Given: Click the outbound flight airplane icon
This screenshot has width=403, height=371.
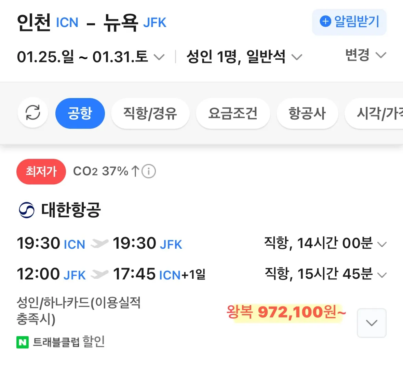Looking at the screenshot, I should 99,244.
